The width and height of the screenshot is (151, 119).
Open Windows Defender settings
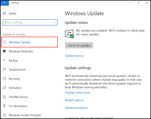coord(21,51)
